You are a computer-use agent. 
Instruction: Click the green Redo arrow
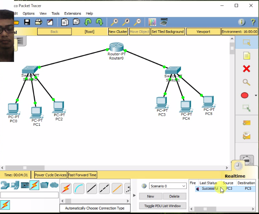99,22
